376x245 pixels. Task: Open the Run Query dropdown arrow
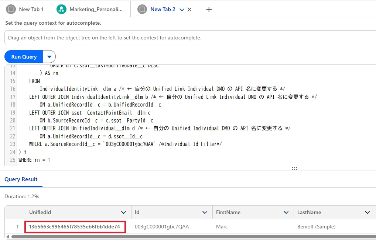pyautogui.click(x=49, y=57)
